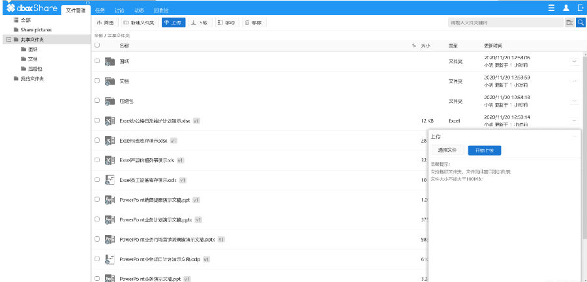Screen dimensions: 587x282
Task: Click the folder filter icon beside search
Action: click(569, 23)
